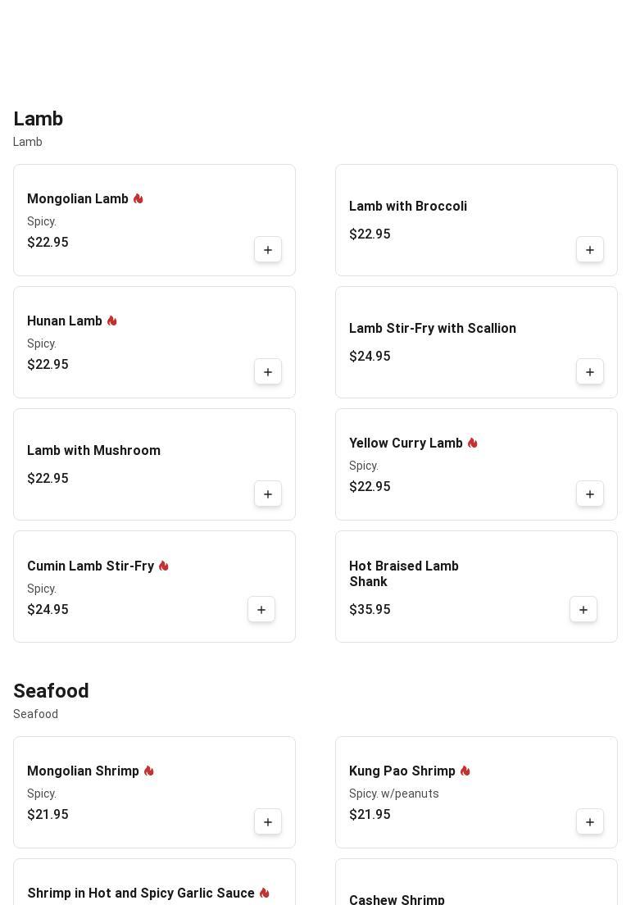Click plus button for Hunan Lamb
Viewport: 631px width, 905px height.
pyautogui.click(x=268, y=372)
